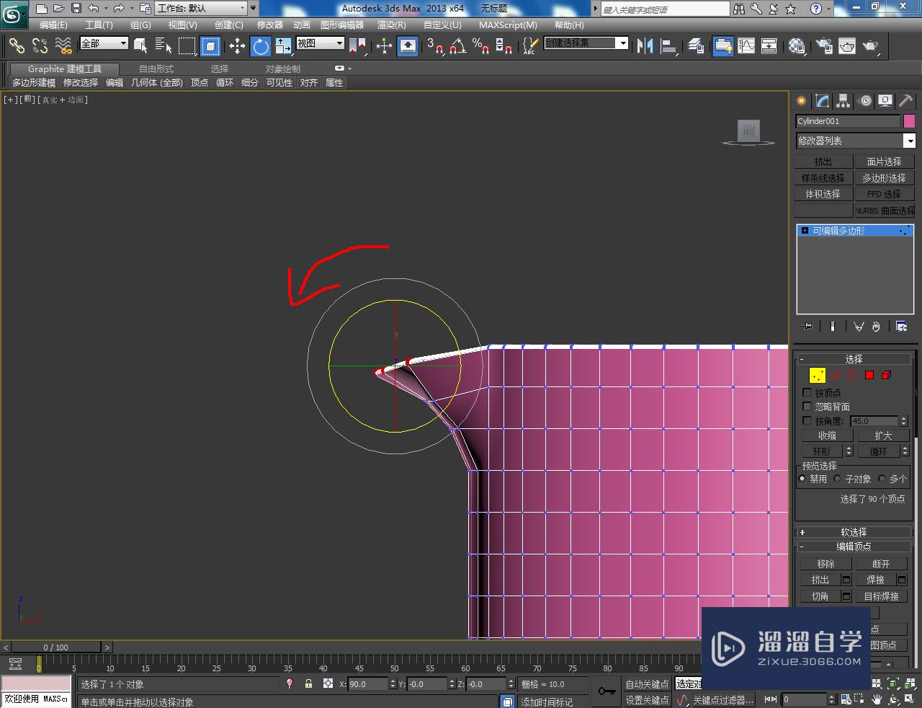Collapse the 编辑顶点 rollout
Image resolution: width=922 pixels, height=708 pixels.
[x=854, y=547]
